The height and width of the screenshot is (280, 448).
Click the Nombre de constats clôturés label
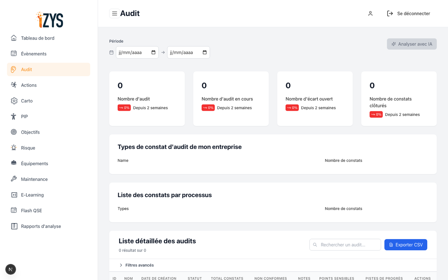[x=391, y=102]
